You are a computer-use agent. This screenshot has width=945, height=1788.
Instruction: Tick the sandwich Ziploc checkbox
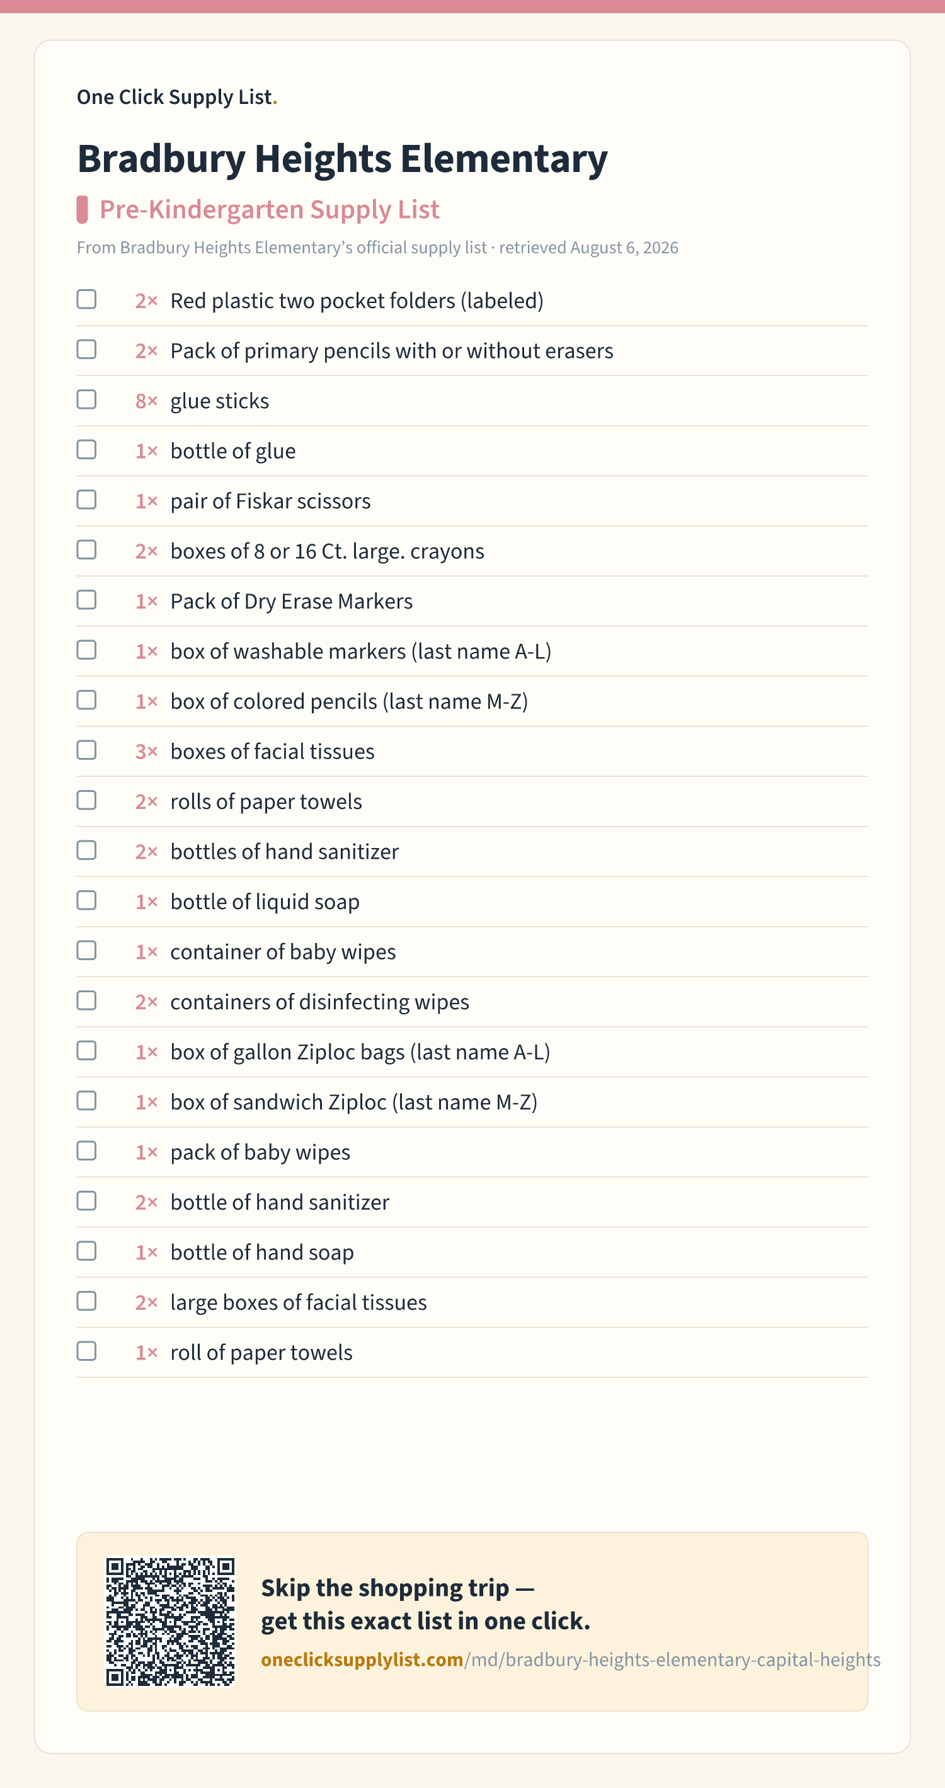[x=87, y=1100]
